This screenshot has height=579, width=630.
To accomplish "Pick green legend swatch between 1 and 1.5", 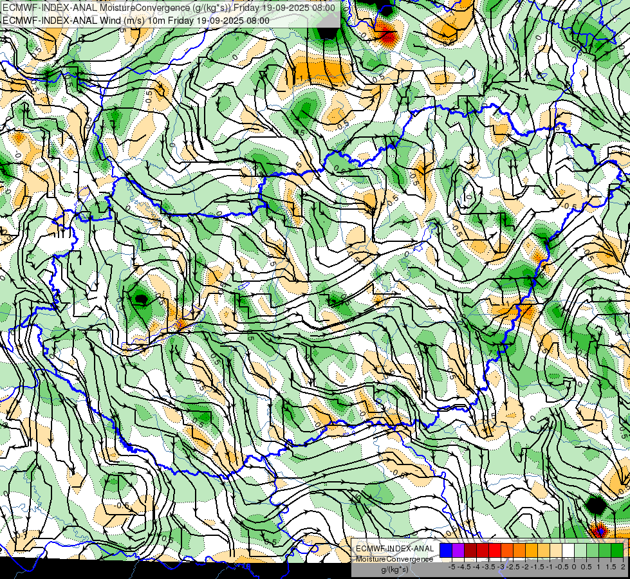I will [x=605, y=551].
